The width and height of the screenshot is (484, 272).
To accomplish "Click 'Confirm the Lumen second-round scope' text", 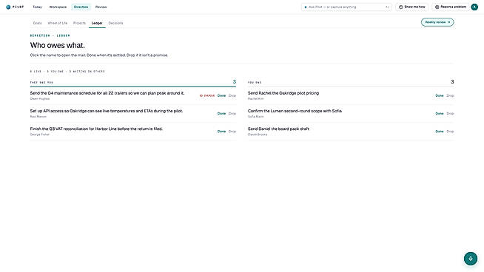I will point(295,111).
